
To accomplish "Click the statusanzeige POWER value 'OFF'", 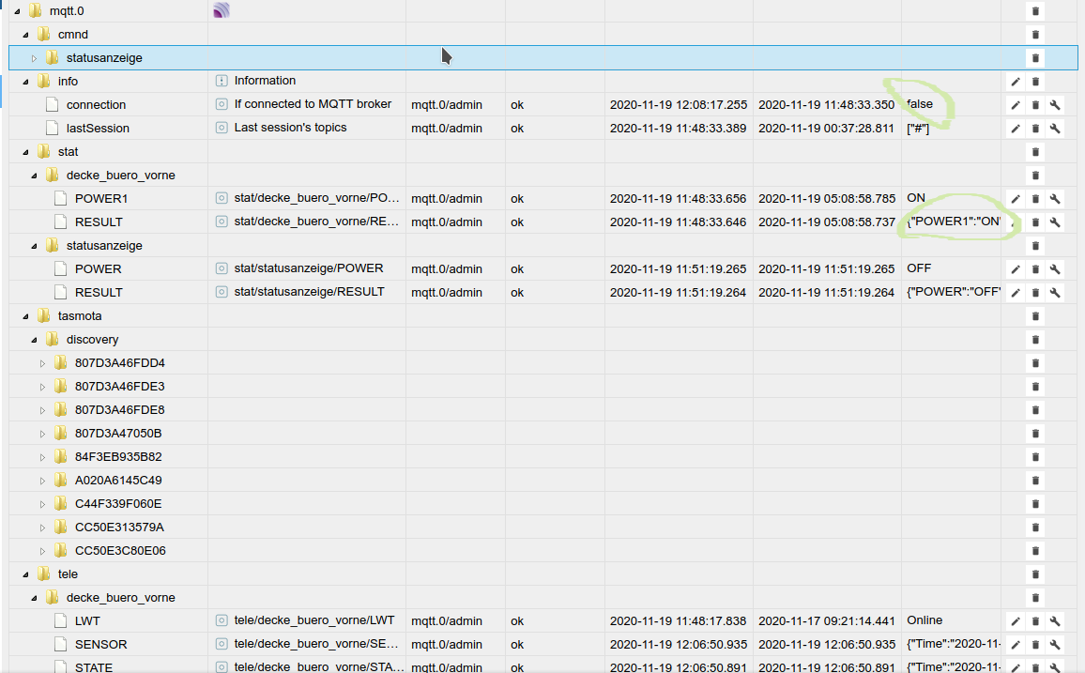I will pyautogui.click(x=919, y=268).
